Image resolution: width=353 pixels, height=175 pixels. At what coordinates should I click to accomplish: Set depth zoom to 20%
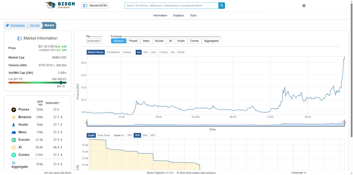[x=137, y=135]
